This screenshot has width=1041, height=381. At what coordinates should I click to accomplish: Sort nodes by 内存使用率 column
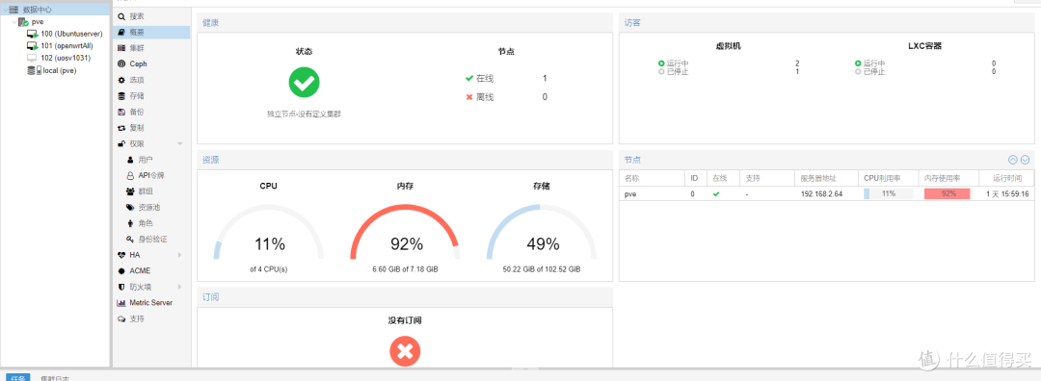click(x=948, y=178)
